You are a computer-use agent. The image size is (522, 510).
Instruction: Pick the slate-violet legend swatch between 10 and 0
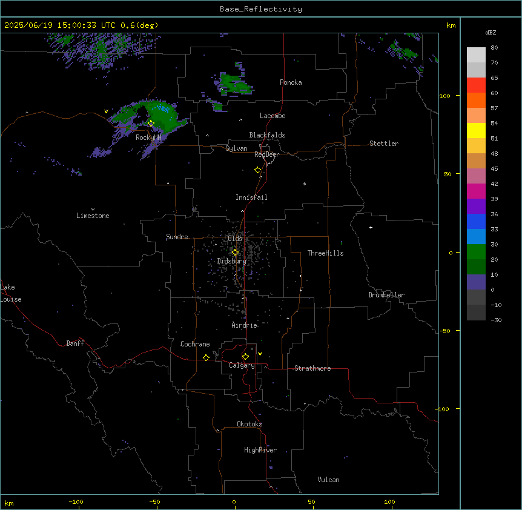coord(476,282)
